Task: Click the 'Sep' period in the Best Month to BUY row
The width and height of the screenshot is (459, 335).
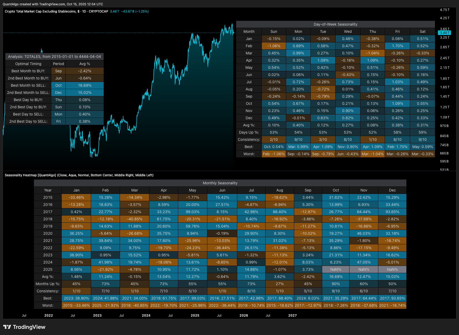Action: click(x=59, y=71)
